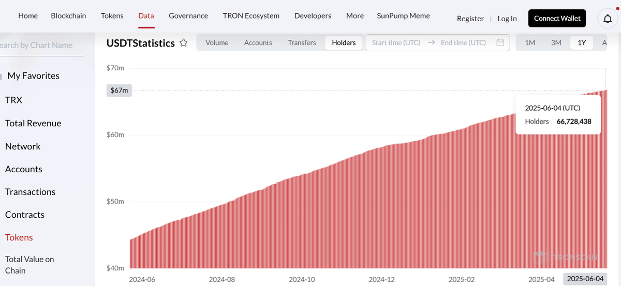Open the Home menu
Image resolution: width=621 pixels, height=286 pixels.
[28, 16]
